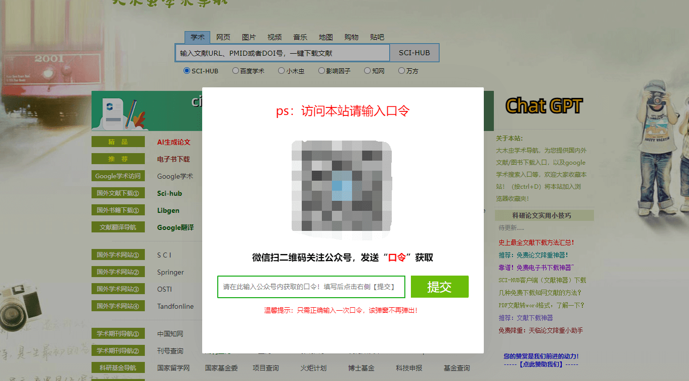Click the 口令 password input field
The height and width of the screenshot is (381, 689).
[311, 287]
